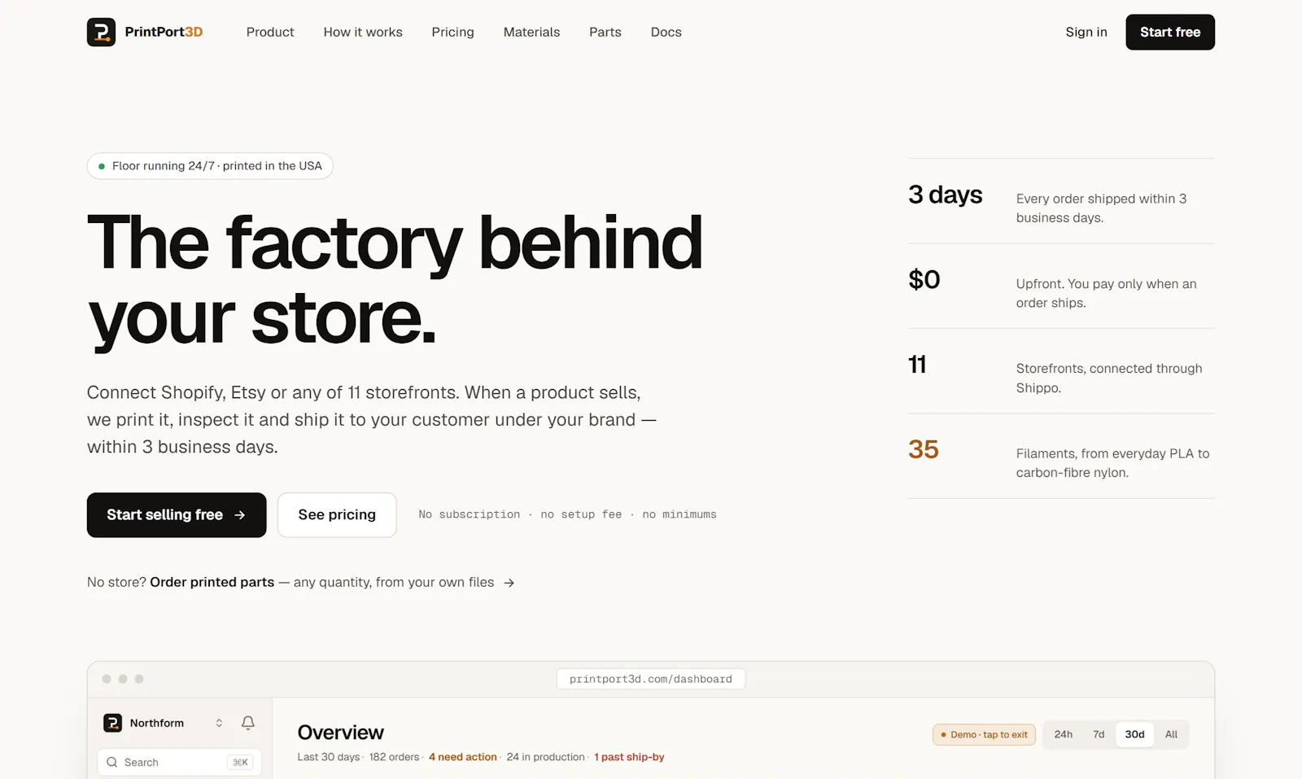
Task: Click the PrintPort3D logo icon in header
Action: click(101, 32)
